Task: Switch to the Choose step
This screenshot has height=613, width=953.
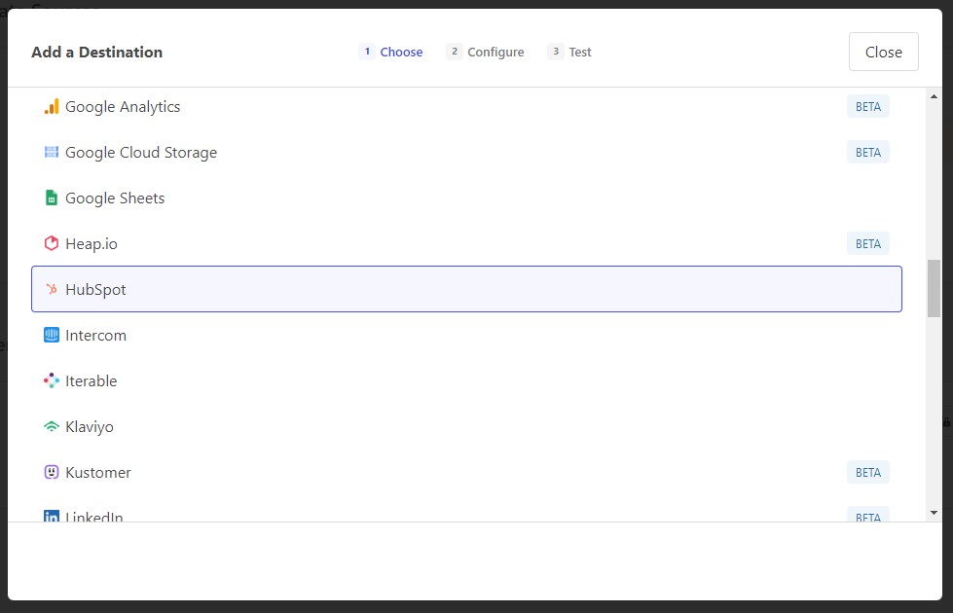Action: (x=391, y=52)
